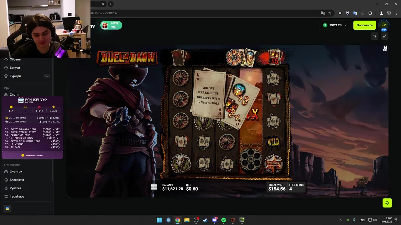Open the VIP profile avatar
Viewport: 401px width, 225px height.
click(x=384, y=25)
